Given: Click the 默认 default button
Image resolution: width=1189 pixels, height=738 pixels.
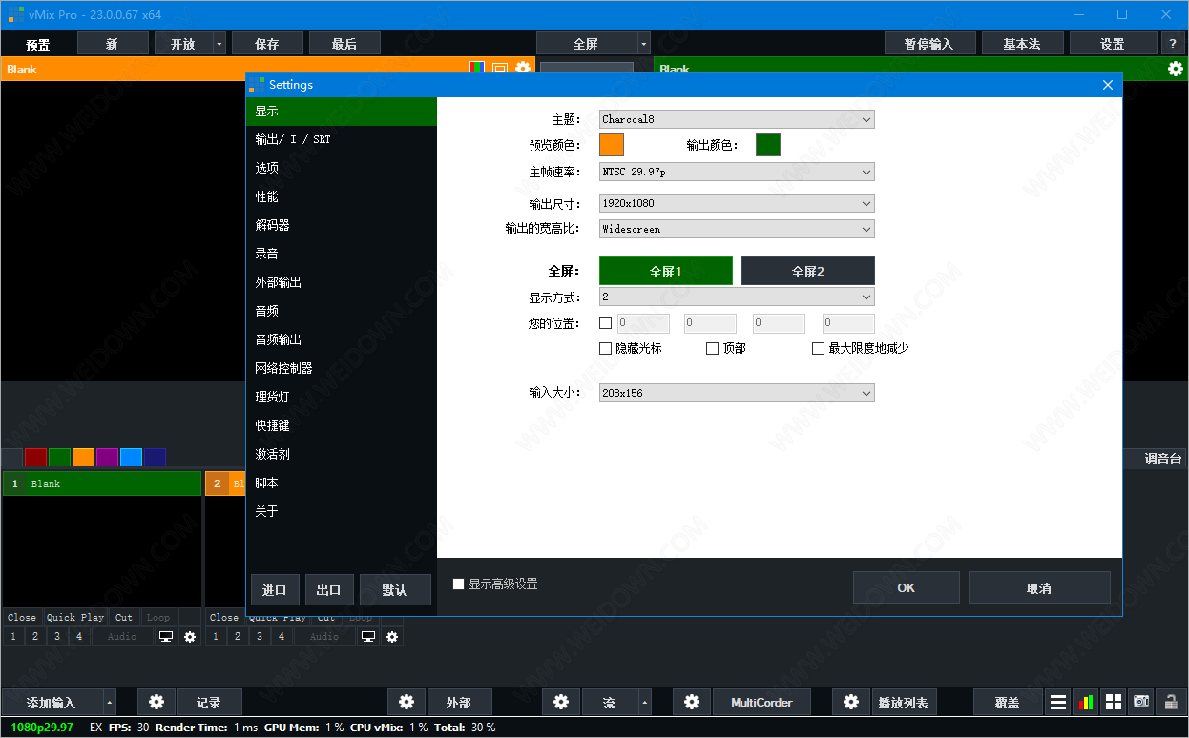Looking at the screenshot, I should (x=395, y=589).
